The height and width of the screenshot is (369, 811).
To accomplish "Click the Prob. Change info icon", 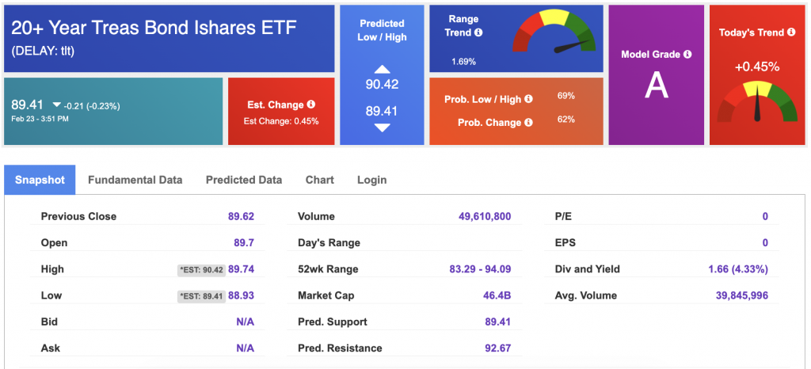I will pos(528,123).
